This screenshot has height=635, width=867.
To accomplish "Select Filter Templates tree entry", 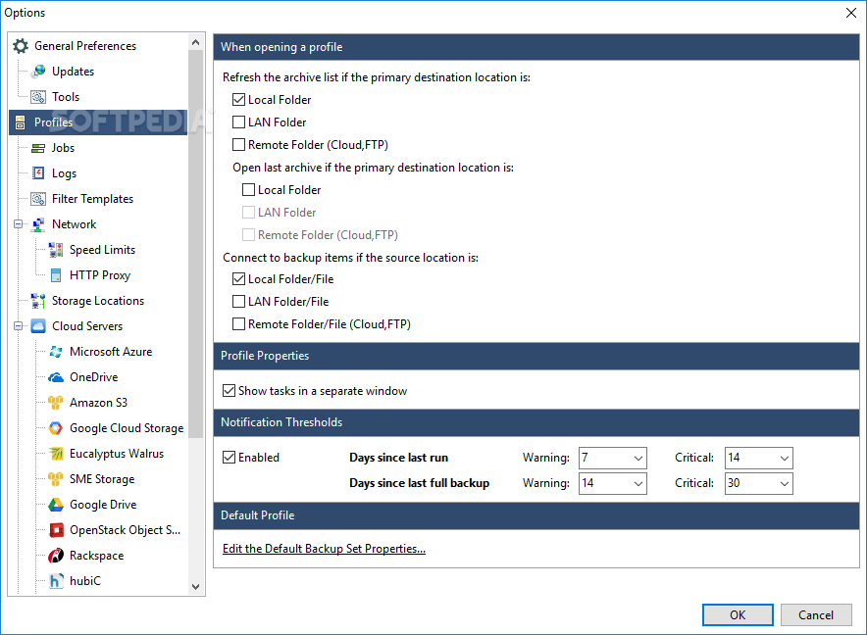I will pos(93,199).
